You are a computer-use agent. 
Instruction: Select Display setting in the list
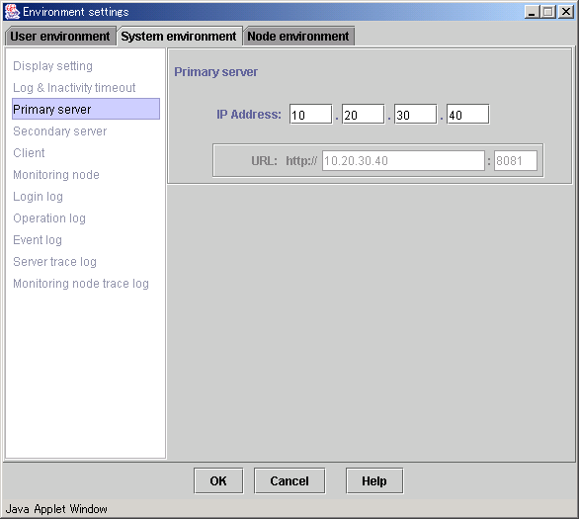(x=52, y=66)
